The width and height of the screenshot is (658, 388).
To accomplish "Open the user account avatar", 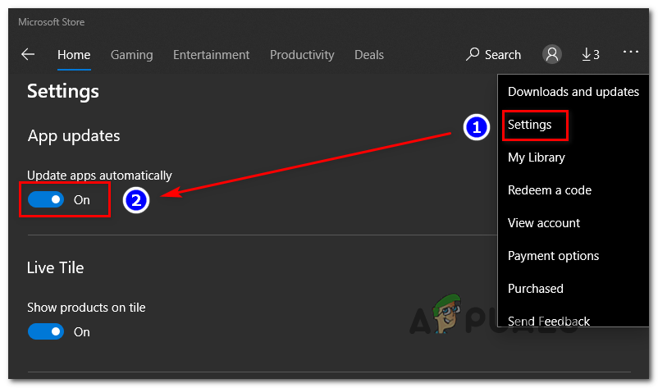I will click(552, 55).
